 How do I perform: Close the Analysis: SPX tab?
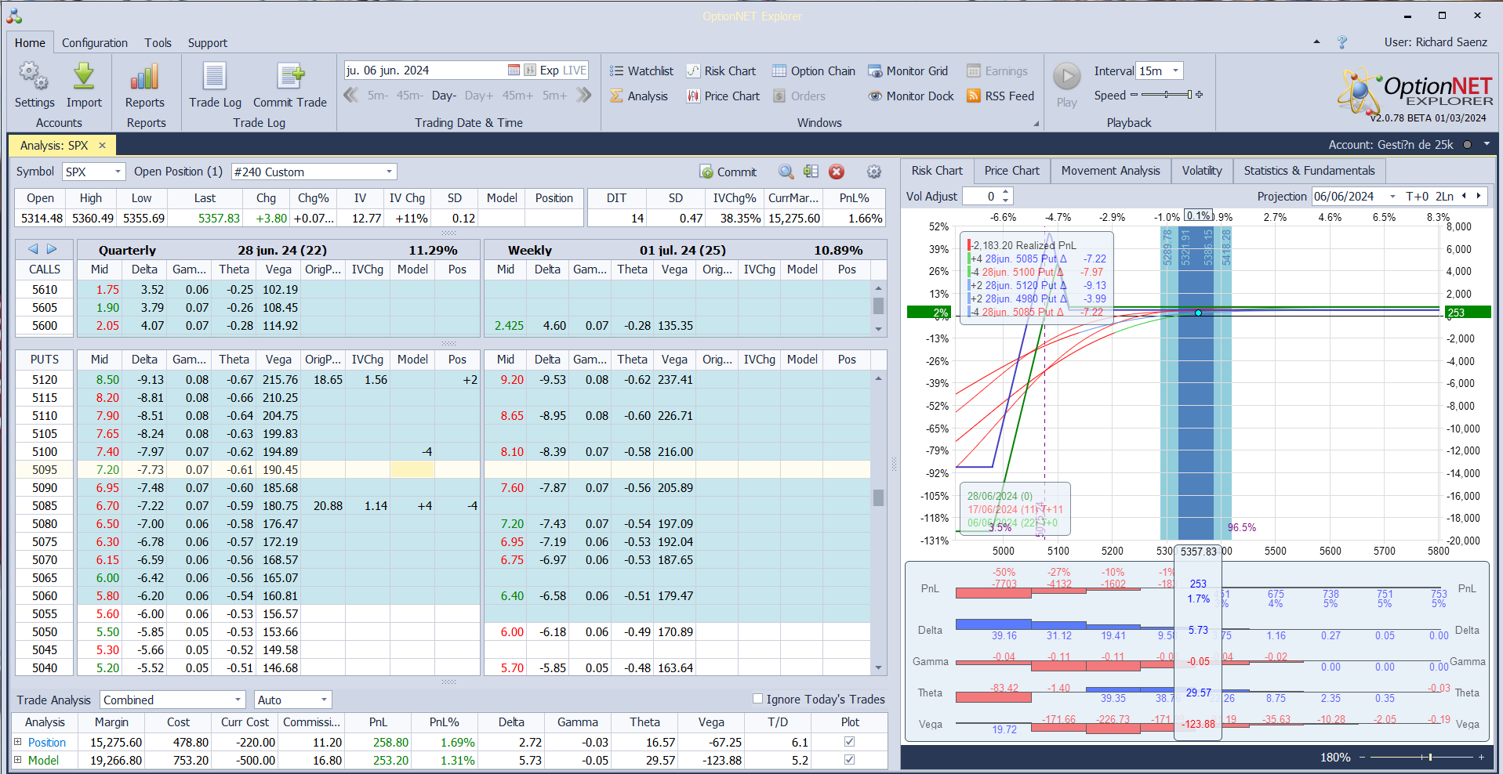point(102,145)
